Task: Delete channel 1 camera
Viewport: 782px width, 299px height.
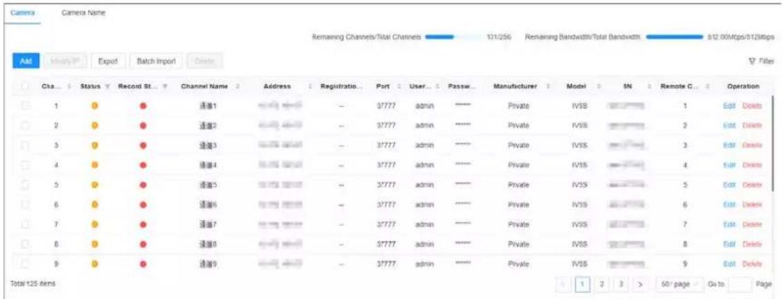Action: tap(752, 105)
